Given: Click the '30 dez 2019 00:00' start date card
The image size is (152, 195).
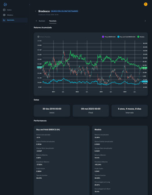Looking at the screenshot, I should coord(52,110).
